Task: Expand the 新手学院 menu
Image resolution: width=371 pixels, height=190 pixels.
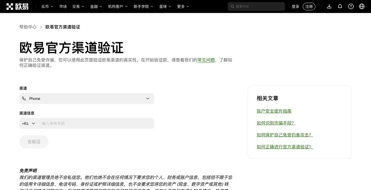Action: click(143, 6)
